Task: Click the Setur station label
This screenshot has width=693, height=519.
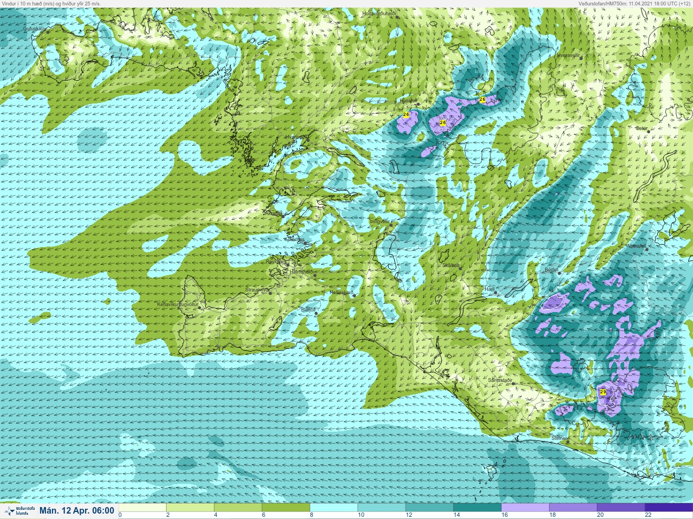Action: pos(642,128)
